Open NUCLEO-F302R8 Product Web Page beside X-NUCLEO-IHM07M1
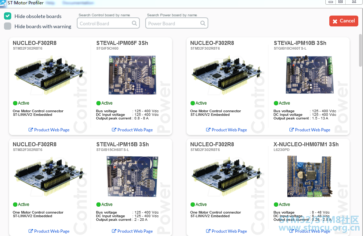Viewport: 363px width, 236px height. click(226, 231)
